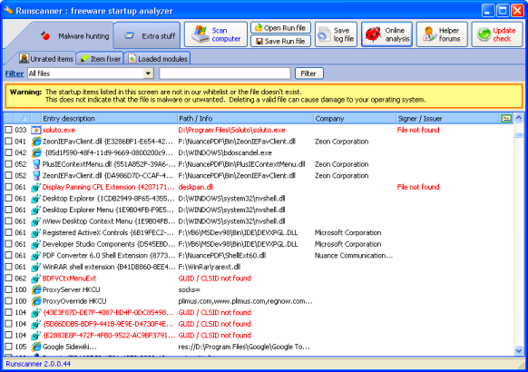Sort by the Signer / Issuer column header
This screenshot has width=528, height=372.
coord(448,119)
